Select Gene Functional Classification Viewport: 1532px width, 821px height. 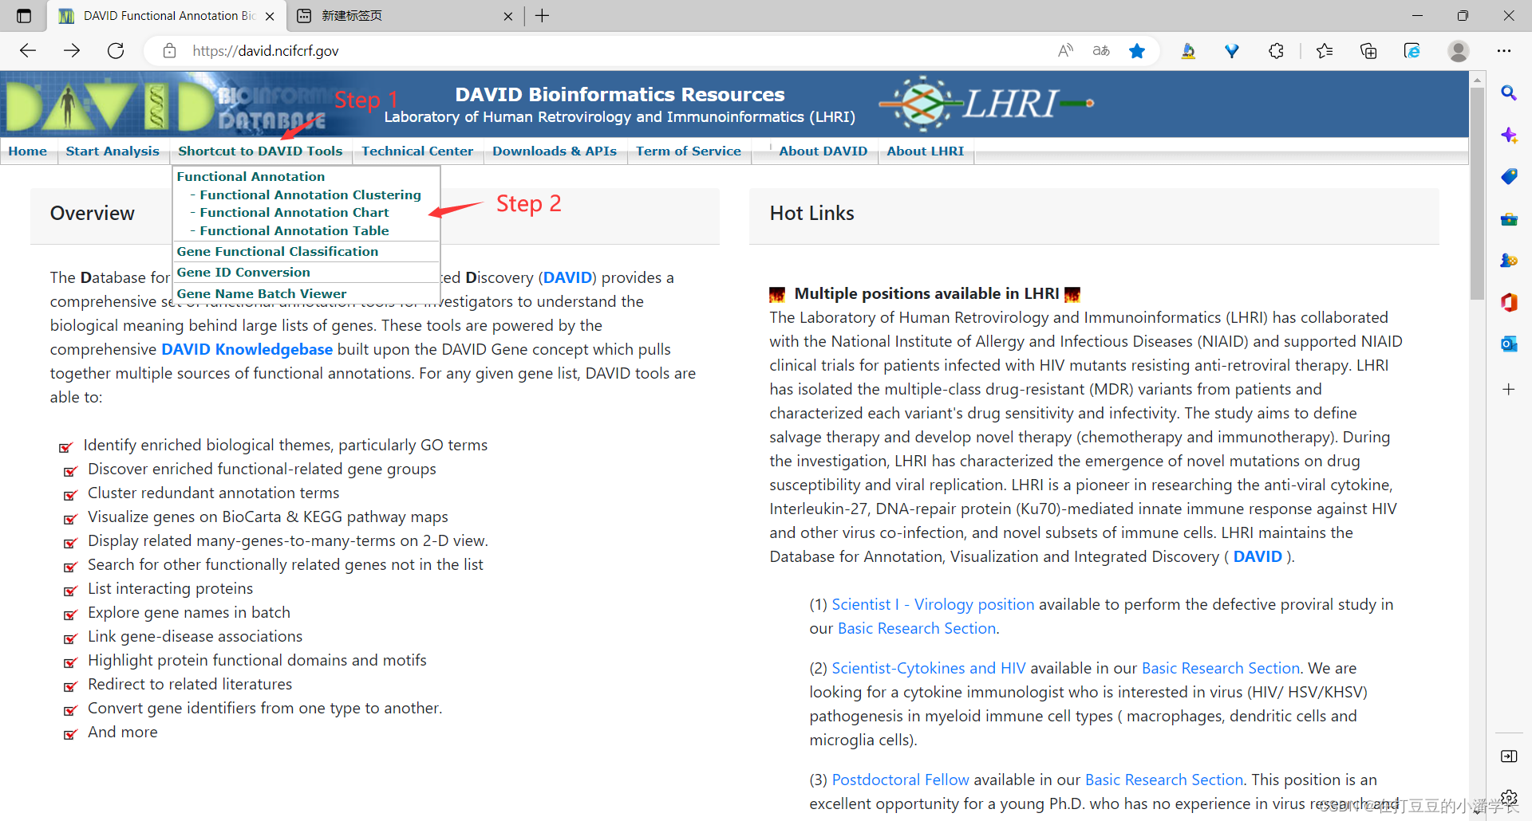(278, 251)
